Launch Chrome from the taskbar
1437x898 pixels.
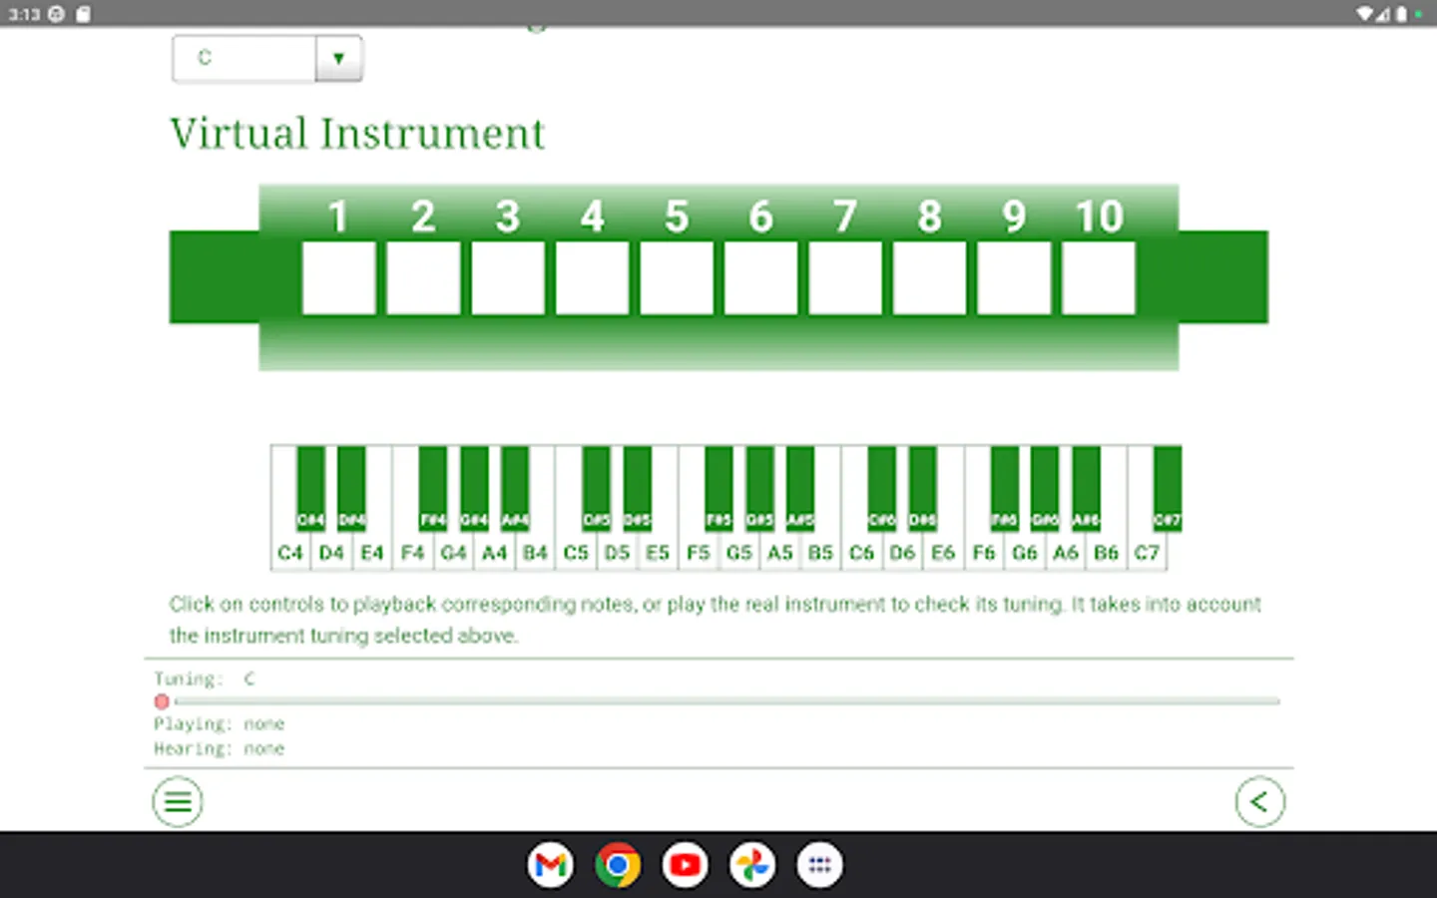(618, 865)
